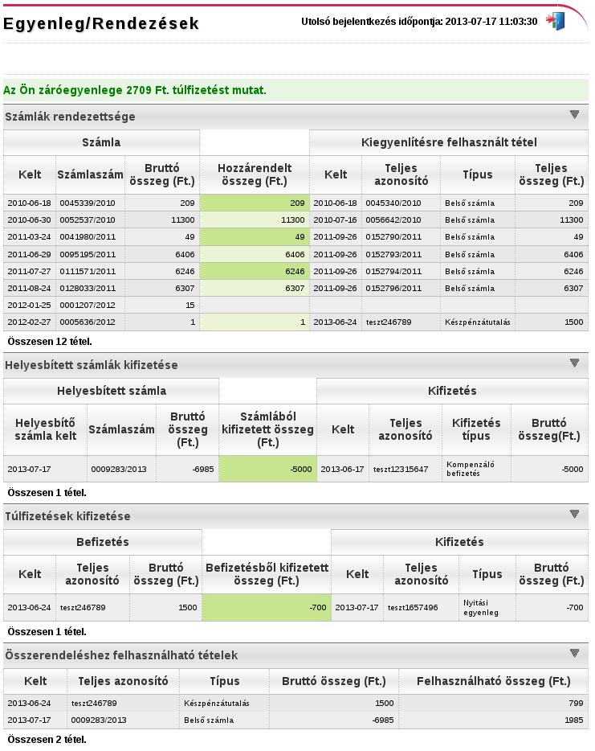
Task: Click the Típus header in Kiegyenlítésre table
Action: pos(477,174)
